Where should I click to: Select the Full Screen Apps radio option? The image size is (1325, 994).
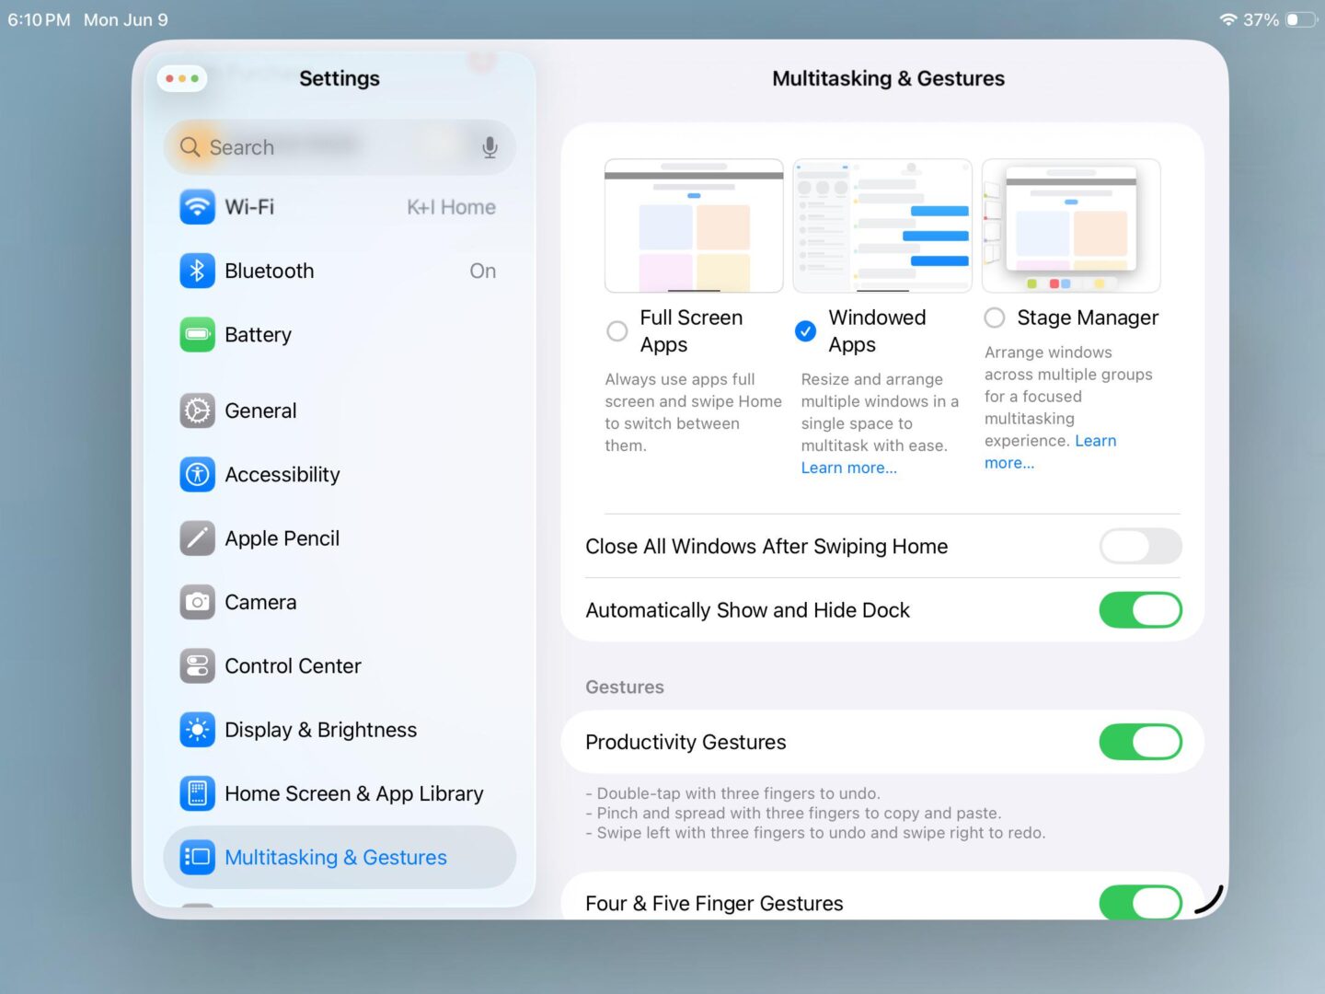617,331
